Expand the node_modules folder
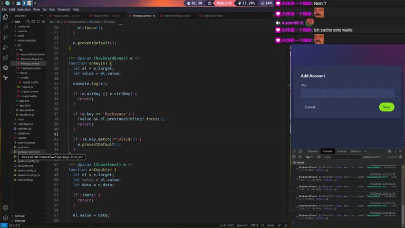The image size is (405, 228). pos(26,40)
